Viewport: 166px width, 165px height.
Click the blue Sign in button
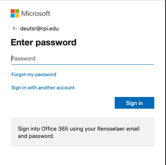[x=134, y=103]
